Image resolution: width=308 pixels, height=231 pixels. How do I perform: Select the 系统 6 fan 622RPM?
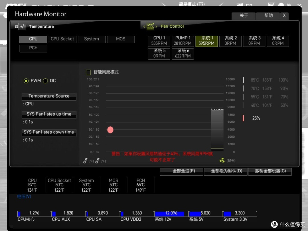pos(183,54)
